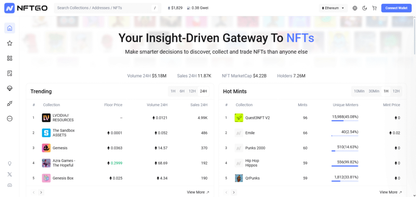Click the Holders 7.26M stat
416x197 pixels.
tap(291, 76)
